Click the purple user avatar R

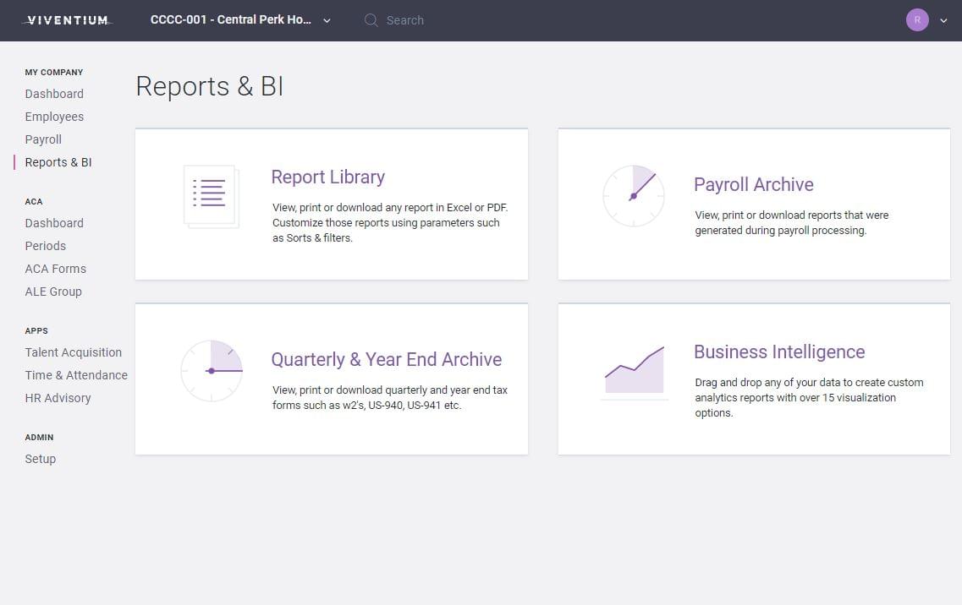point(917,20)
